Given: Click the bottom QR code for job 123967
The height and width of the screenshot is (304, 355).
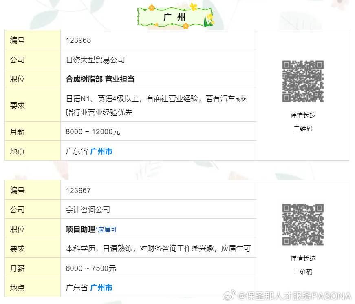Looking at the screenshot, I should [x=302, y=225].
